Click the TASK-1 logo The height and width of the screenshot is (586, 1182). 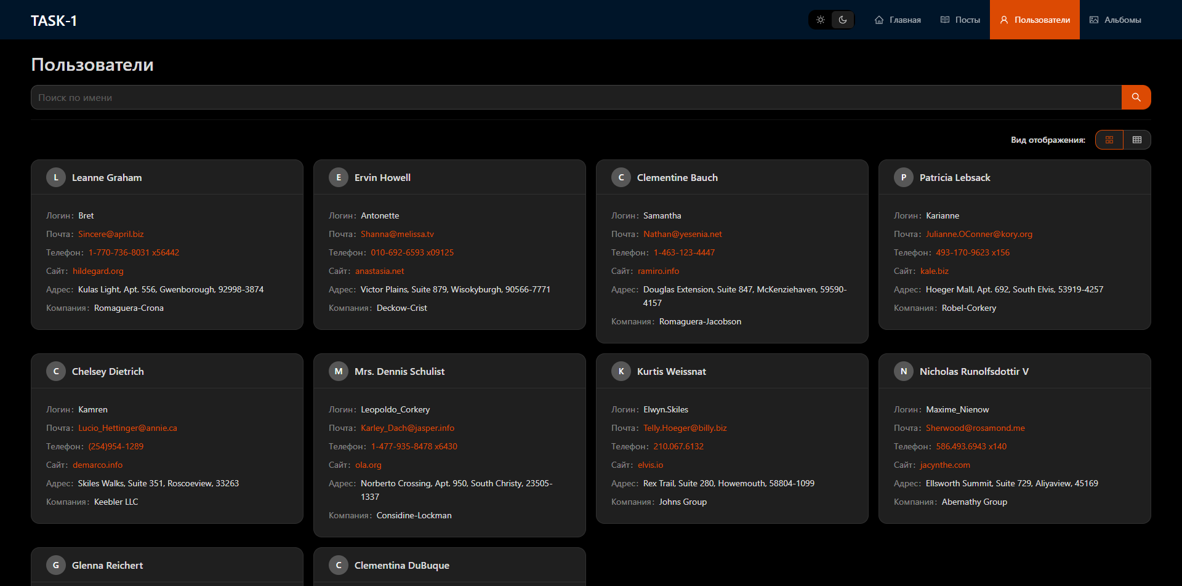54,21
